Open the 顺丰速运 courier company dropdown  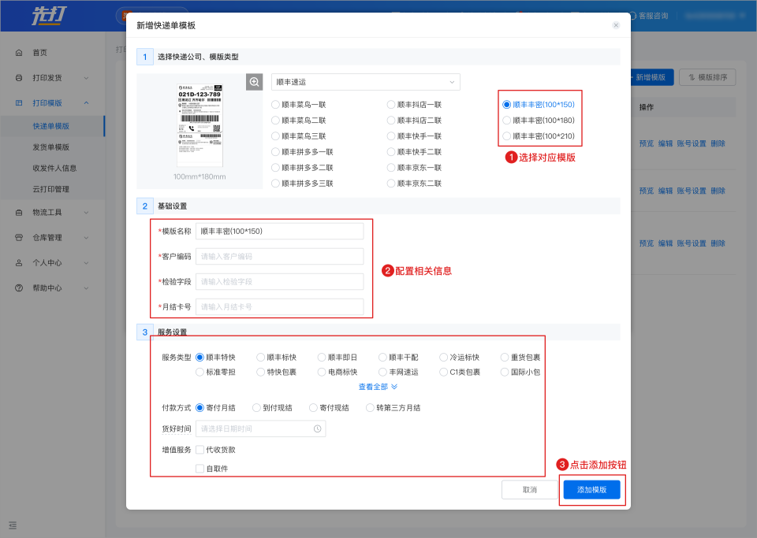(x=365, y=82)
